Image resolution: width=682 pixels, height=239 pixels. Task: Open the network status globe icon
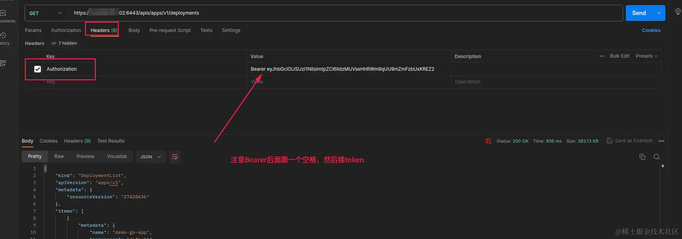click(489, 141)
